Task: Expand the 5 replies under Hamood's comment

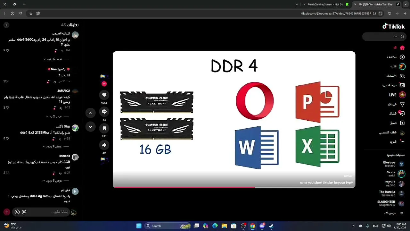Action: 53,181
